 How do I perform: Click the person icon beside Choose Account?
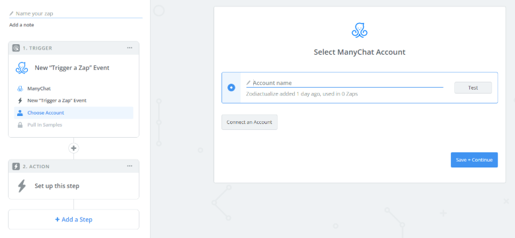20,113
